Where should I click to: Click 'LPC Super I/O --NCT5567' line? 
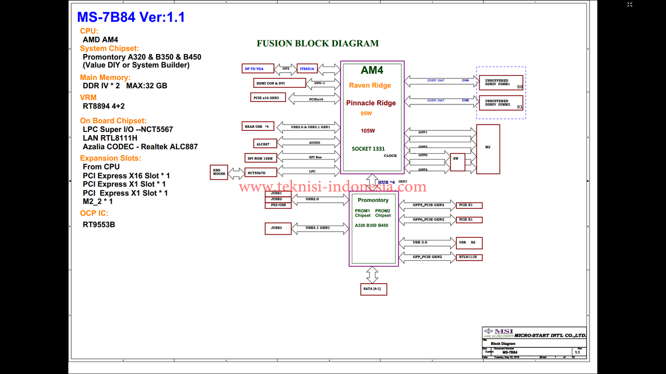(x=128, y=129)
